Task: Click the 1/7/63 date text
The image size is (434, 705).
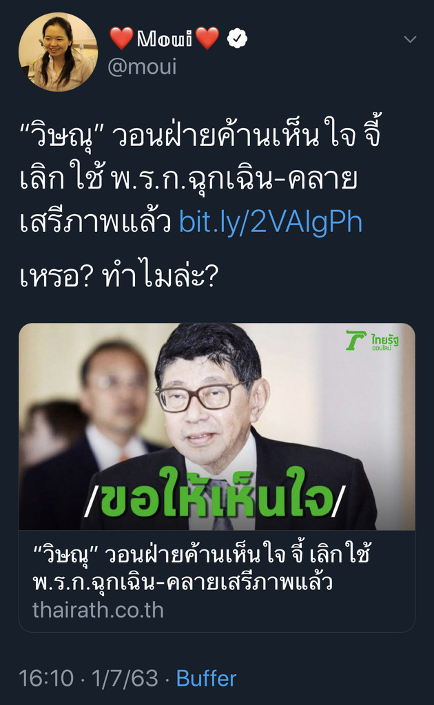Action: coord(125,678)
